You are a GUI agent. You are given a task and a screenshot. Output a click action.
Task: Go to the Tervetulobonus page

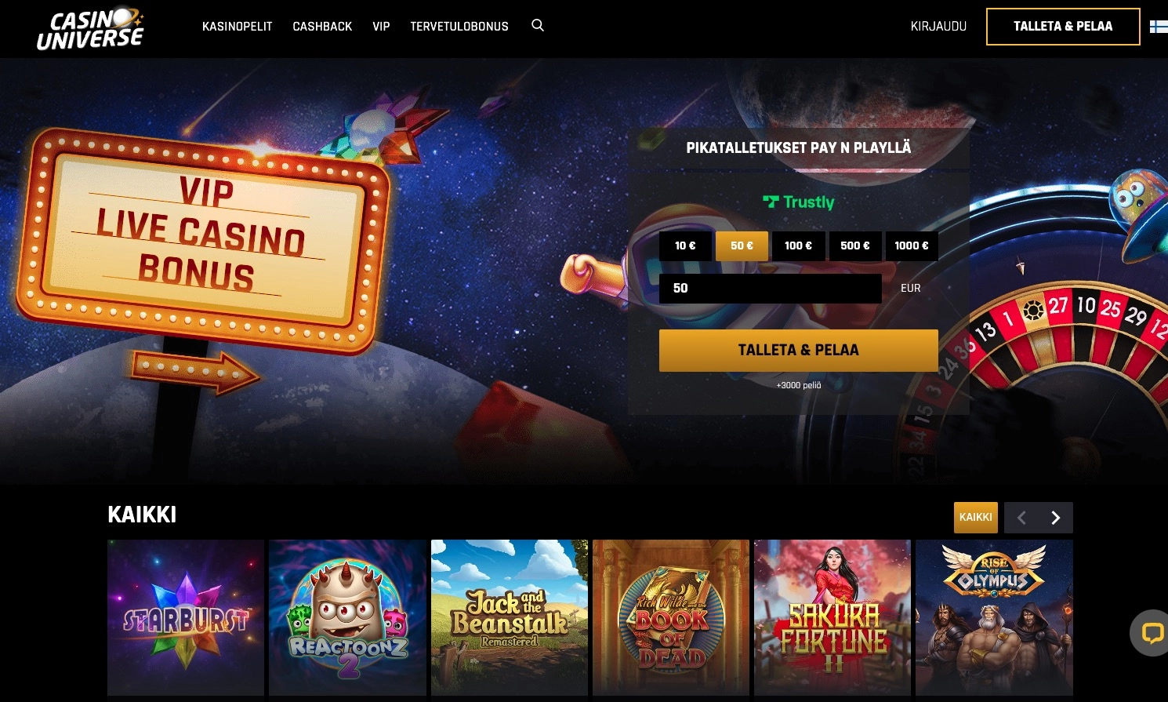tap(459, 27)
